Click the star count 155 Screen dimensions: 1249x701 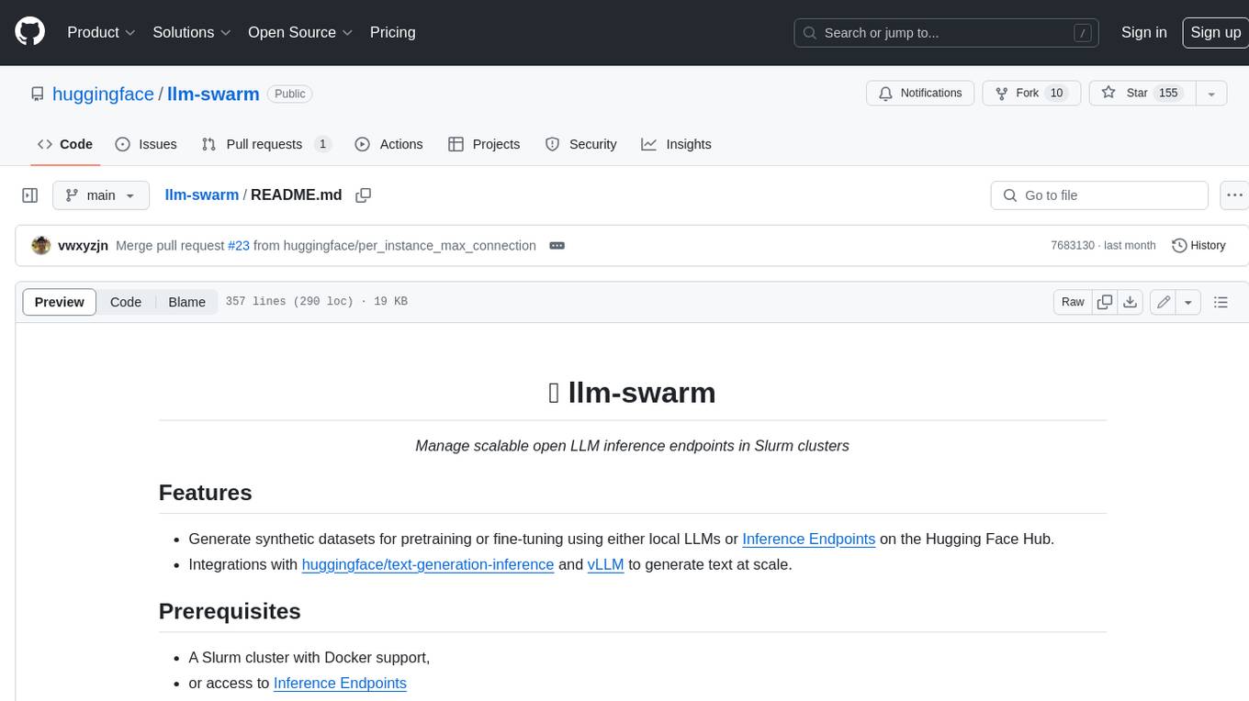click(1168, 94)
